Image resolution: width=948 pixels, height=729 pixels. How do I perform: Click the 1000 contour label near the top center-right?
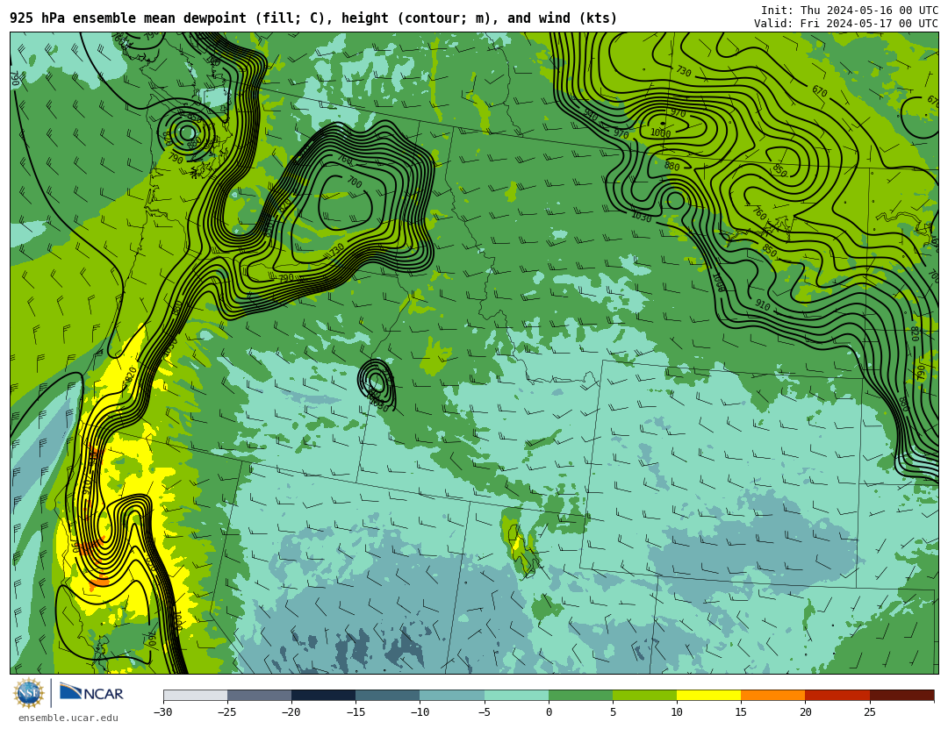click(x=660, y=133)
